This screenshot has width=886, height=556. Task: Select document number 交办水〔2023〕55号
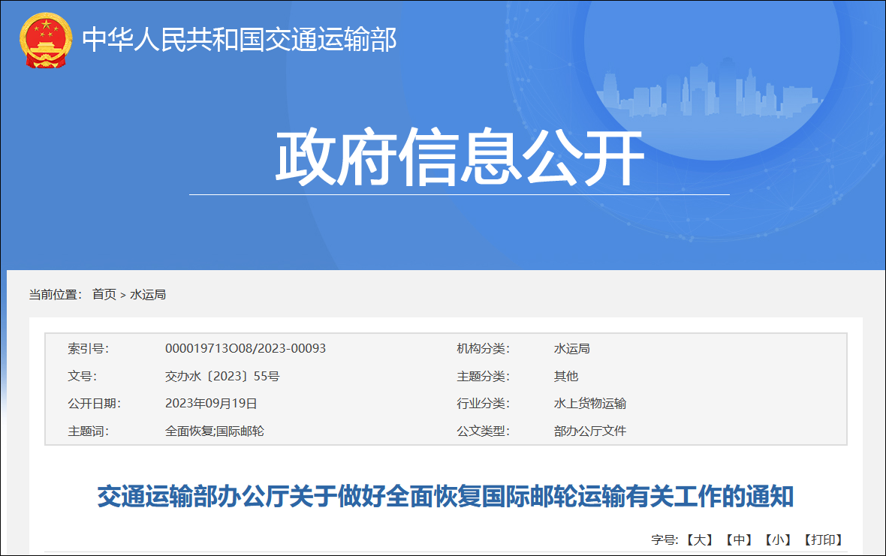[222, 377]
